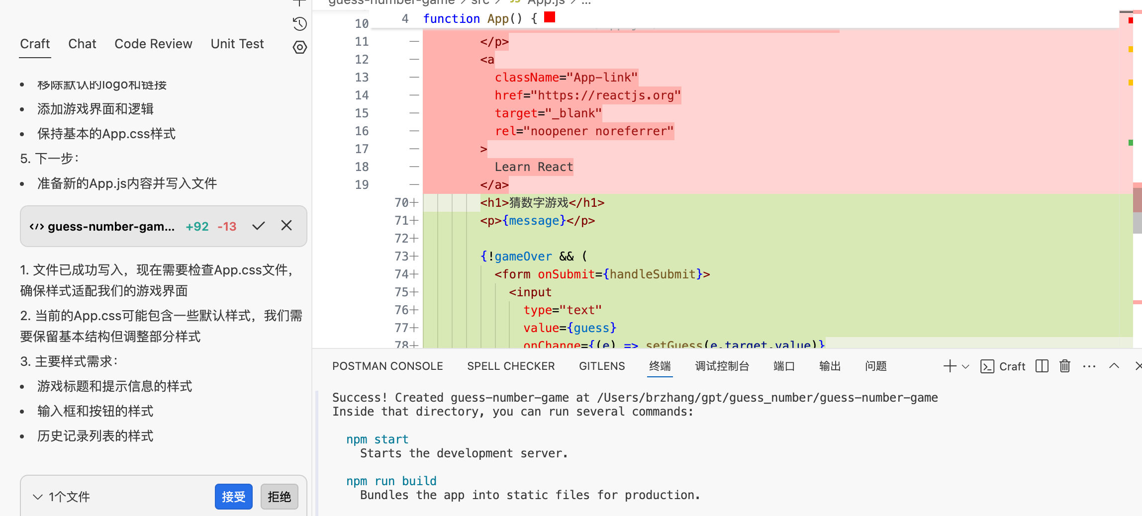Click the '输入框和按钮的样式' bullet
Screen dimensions: 1142x516
pyautogui.click(x=95, y=411)
